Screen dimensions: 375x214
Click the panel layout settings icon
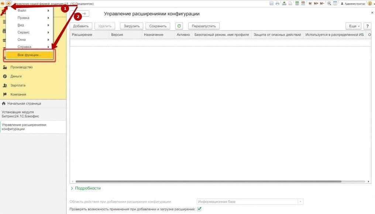(335, 3)
